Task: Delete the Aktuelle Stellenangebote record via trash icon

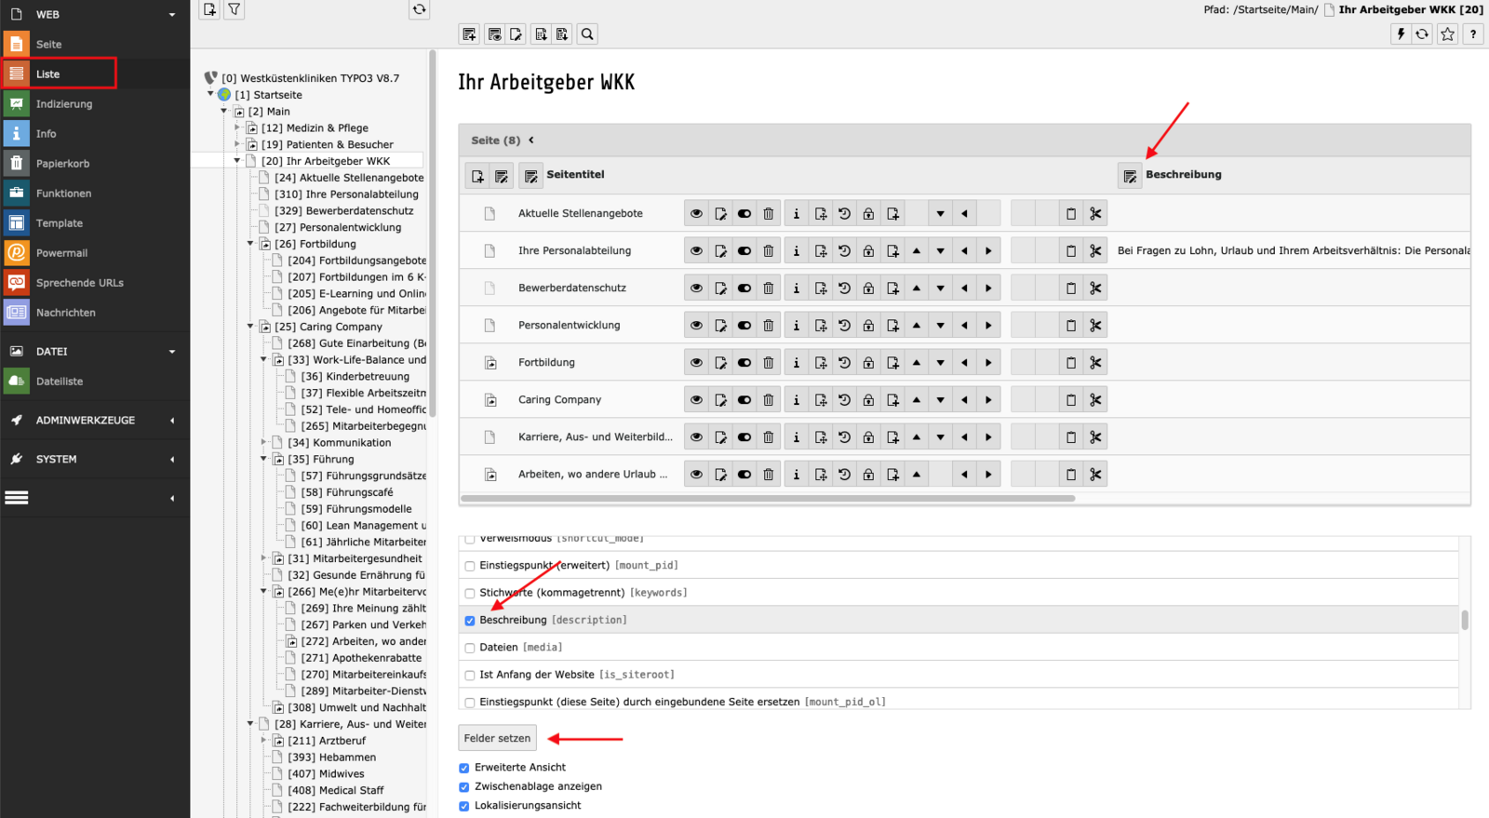Action: [x=769, y=214]
